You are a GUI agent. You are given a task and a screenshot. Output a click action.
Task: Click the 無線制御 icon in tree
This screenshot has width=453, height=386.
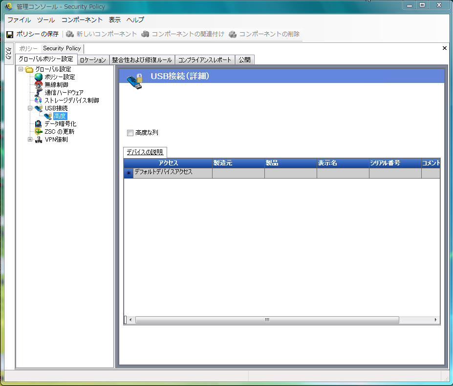(x=39, y=85)
